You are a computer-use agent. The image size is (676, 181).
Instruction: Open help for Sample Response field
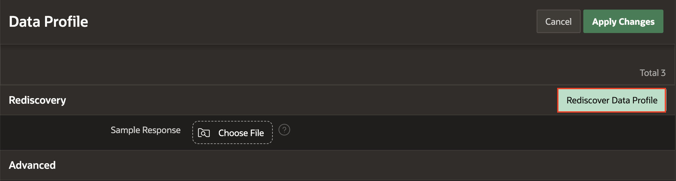point(284,130)
